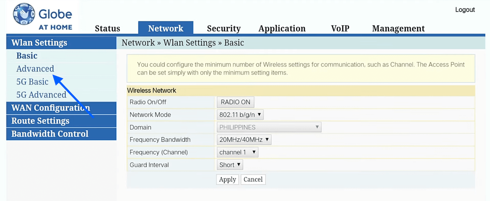Viewport: 490px width, 201px height.
Task: Expand the Frequency Bandwidth dropdown
Action: point(244,140)
